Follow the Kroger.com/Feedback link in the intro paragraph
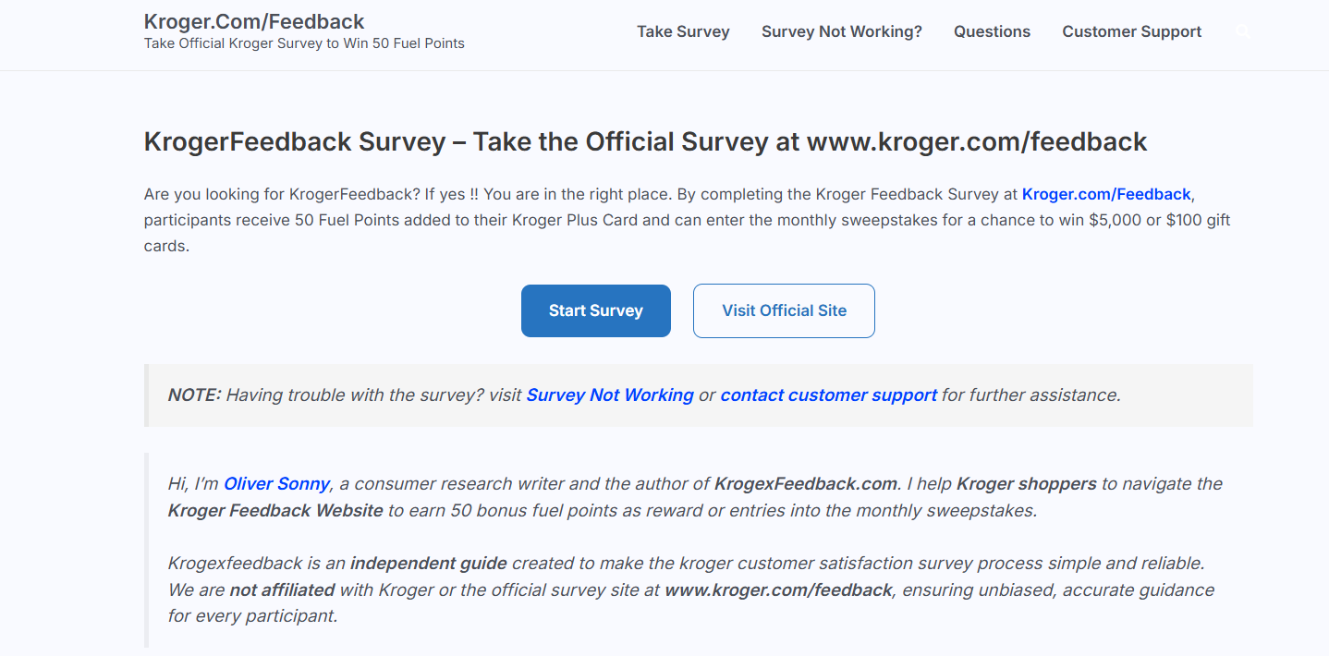This screenshot has width=1329, height=656. pos(1105,194)
